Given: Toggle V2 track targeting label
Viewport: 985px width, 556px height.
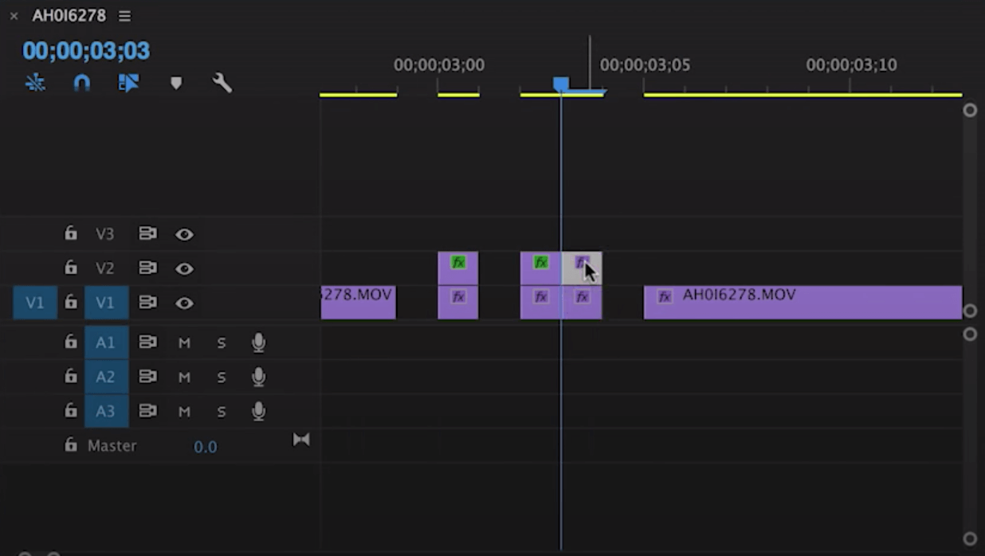Looking at the screenshot, I should 105,268.
